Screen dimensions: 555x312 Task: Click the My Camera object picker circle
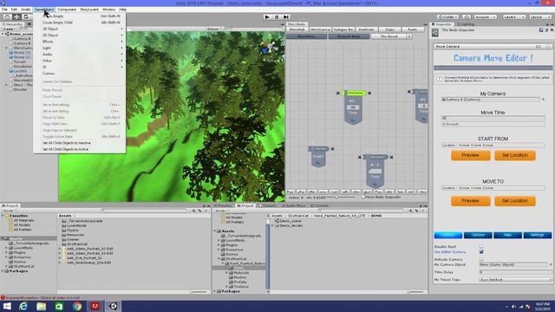(x=544, y=100)
